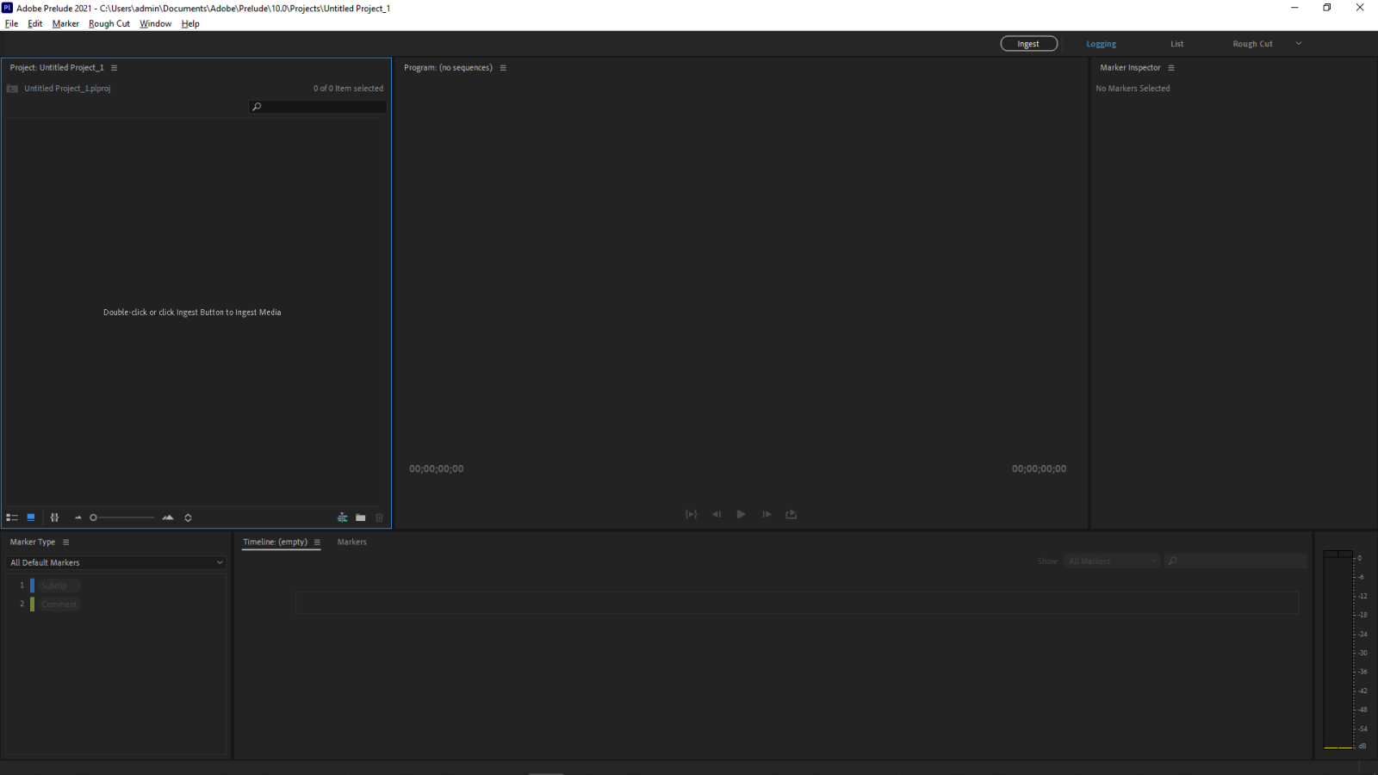Image resolution: width=1378 pixels, height=775 pixels.
Task: Click the project file icon beside Untitled Project_1.plproj
Action: [x=12, y=89]
